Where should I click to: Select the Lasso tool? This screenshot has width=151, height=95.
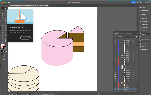[6, 11]
